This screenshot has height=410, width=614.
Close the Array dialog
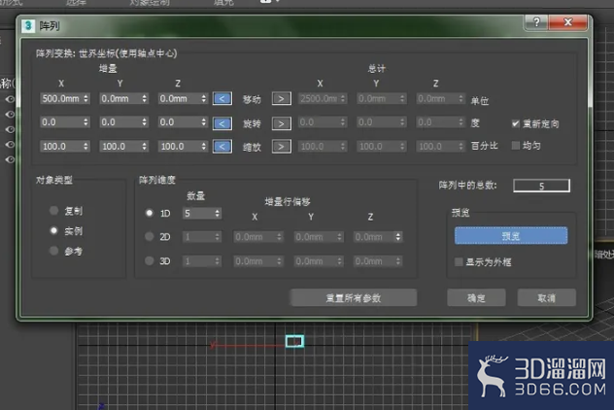click(x=567, y=22)
